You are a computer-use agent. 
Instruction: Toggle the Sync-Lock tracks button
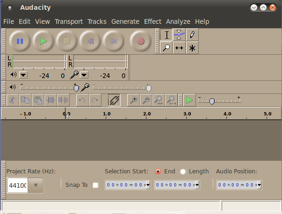click(115, 100)
